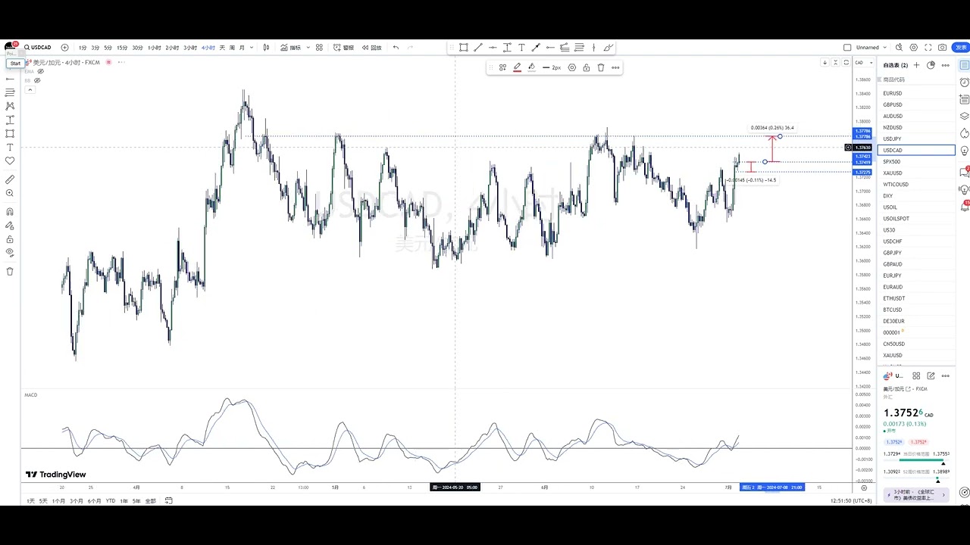Toggle BB indicator visibility

click(37, 80)
